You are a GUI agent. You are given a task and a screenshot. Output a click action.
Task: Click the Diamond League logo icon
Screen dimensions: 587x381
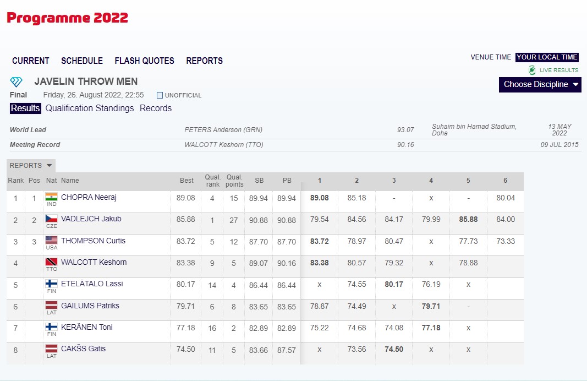17,82
